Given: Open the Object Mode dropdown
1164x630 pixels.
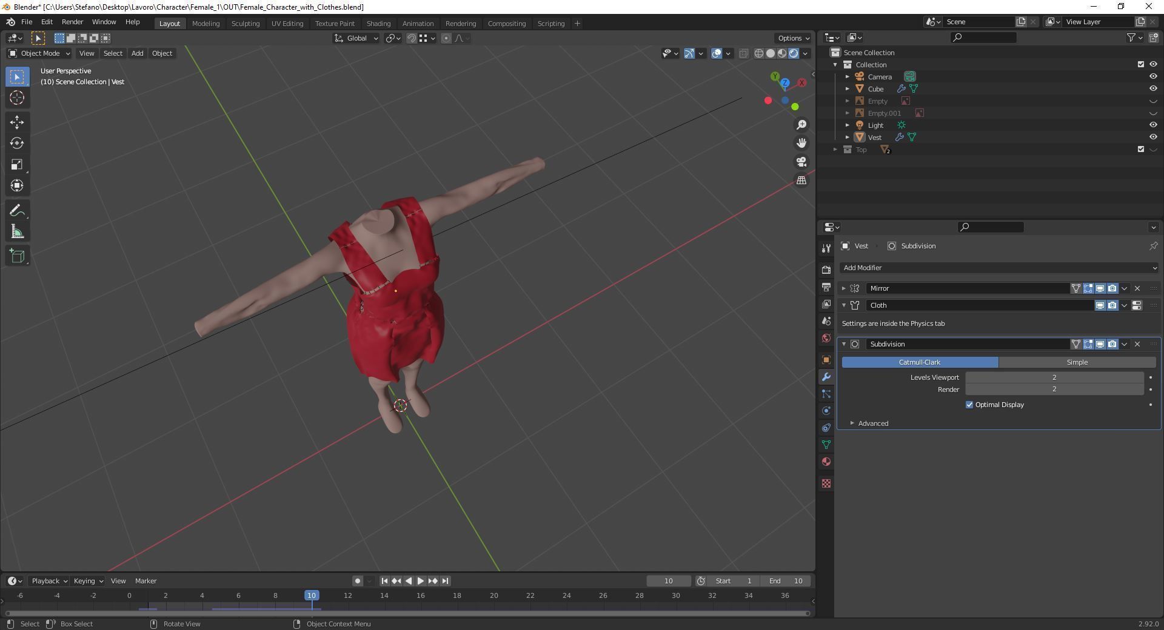Looking at the screenshot, I should pyautogui.click(x=39, y=53).
